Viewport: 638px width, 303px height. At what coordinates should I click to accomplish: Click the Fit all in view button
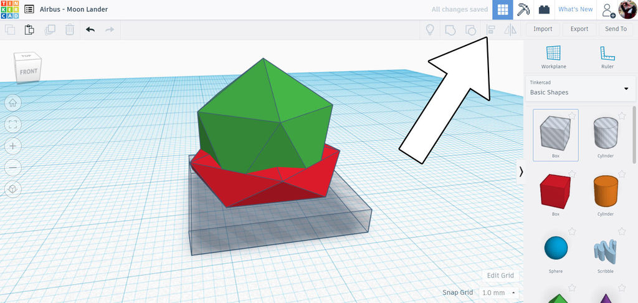click(12, 124)
